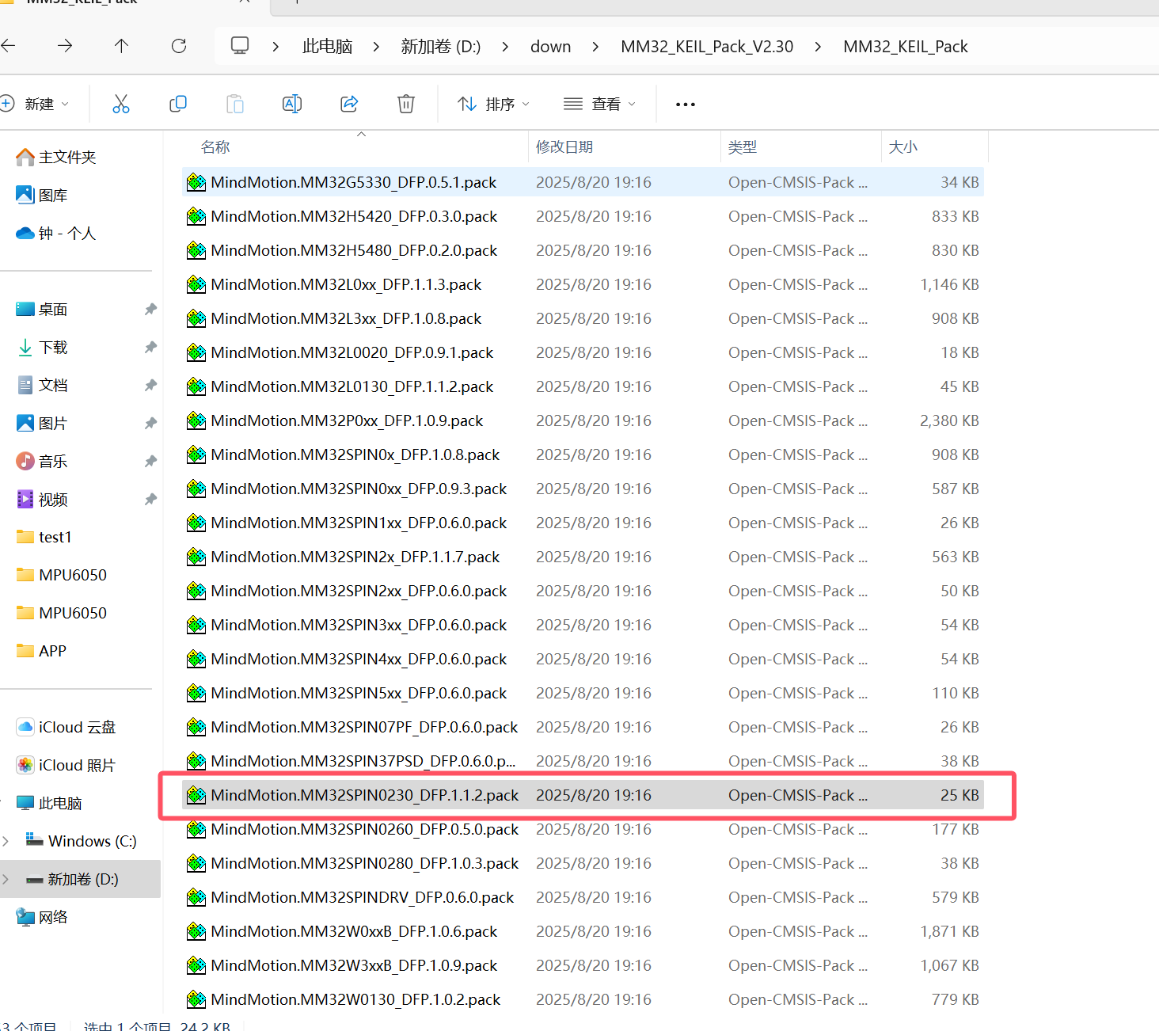Sort files by 大小 column header
Screen dimensions: 1159x1031
pos(902,147)
